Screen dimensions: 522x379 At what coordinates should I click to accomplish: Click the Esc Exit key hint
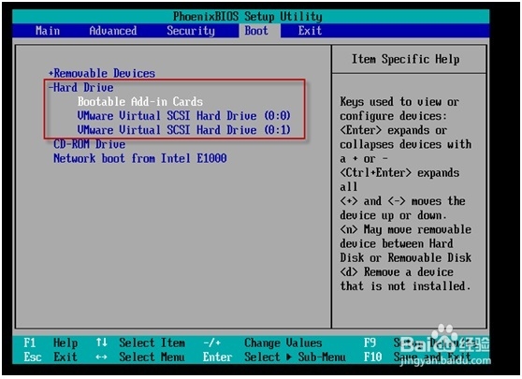click(51, 357)
